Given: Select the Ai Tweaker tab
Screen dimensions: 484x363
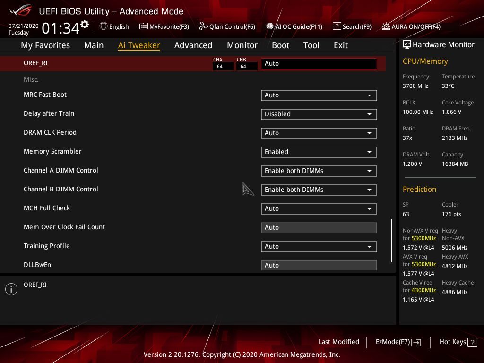Looking at the screenshot, I should point(139,45).
